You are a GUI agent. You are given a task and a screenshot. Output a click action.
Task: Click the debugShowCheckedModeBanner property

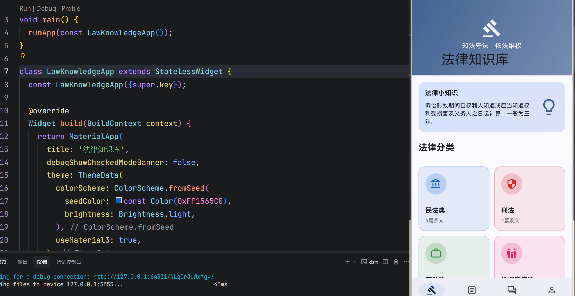click(x=105, y=162)
